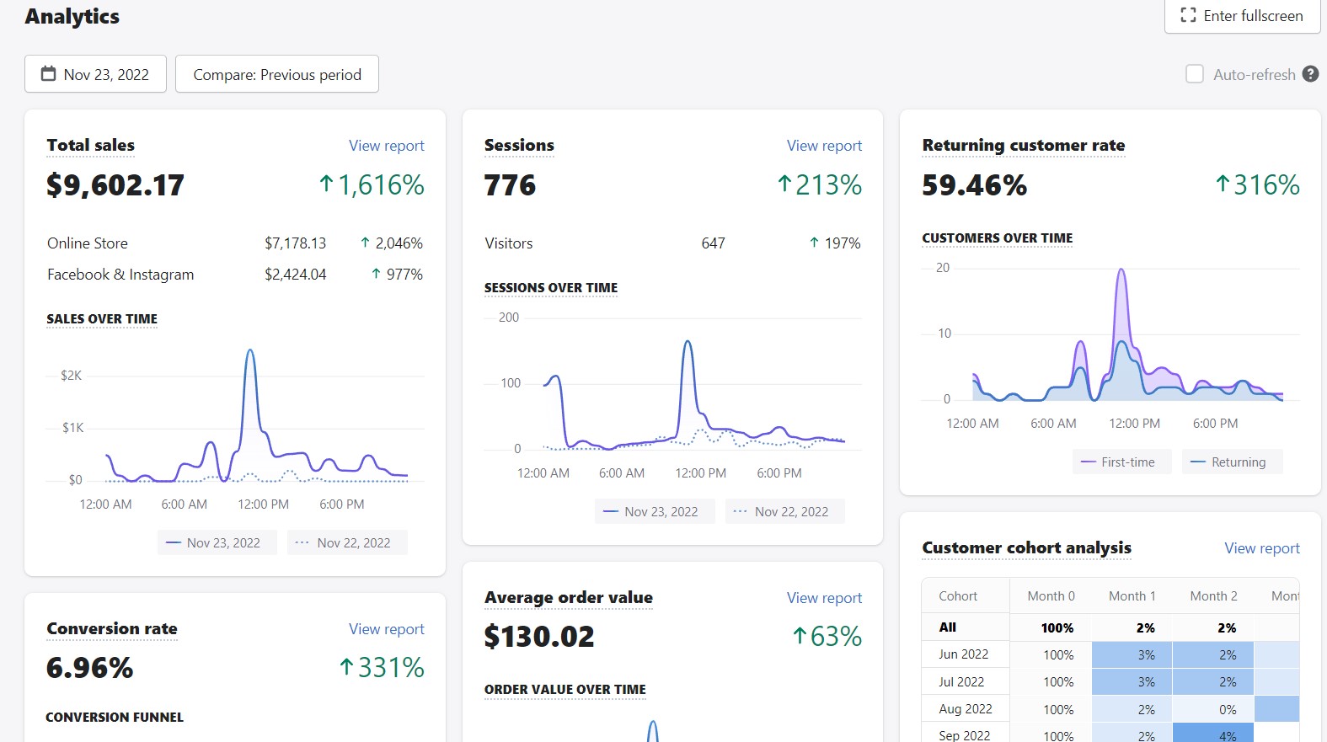Click the Analytics page heading
The image size is (1327, 742).
point(72,17)
